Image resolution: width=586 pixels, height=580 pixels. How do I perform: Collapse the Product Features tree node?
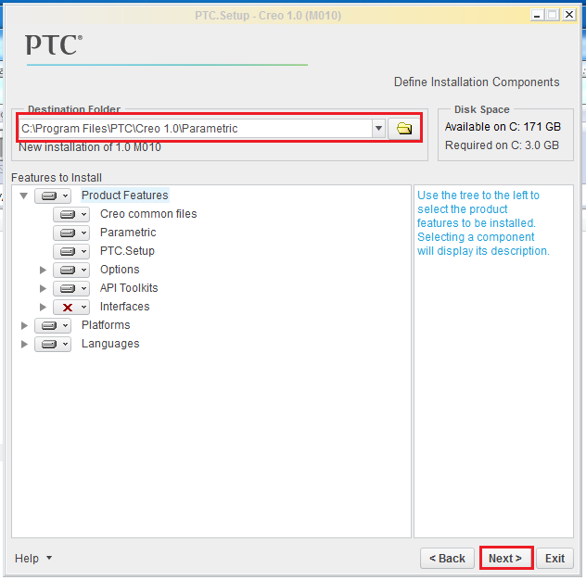click(24, 195)
